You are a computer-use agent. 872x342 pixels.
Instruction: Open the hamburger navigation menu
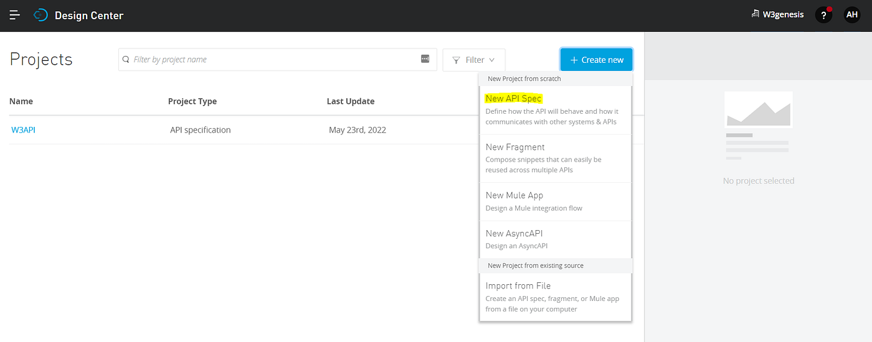(x=15, y=15)
